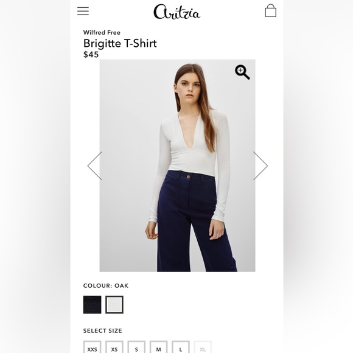The image size is (353, 353).
Task: Open the Wilfred Free brand link
Action: click(x=102, y=32)
